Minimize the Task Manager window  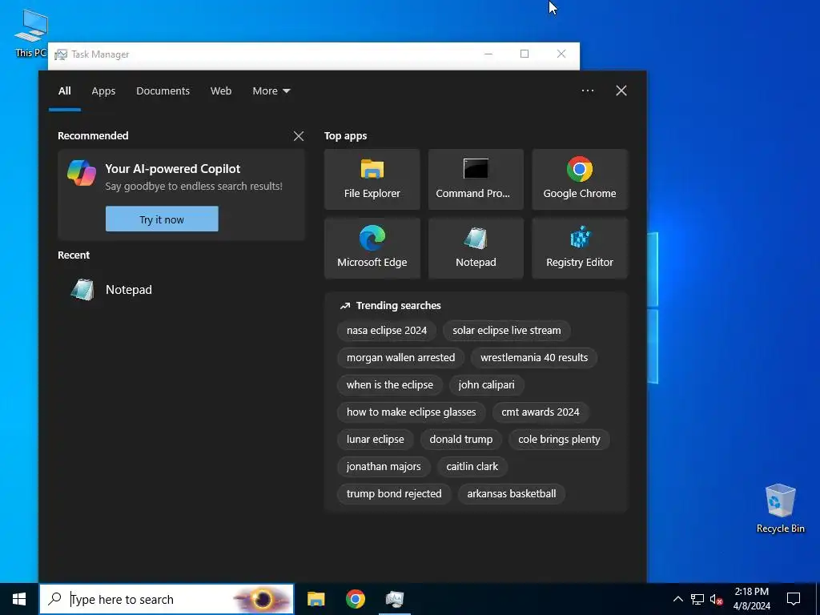488,54
